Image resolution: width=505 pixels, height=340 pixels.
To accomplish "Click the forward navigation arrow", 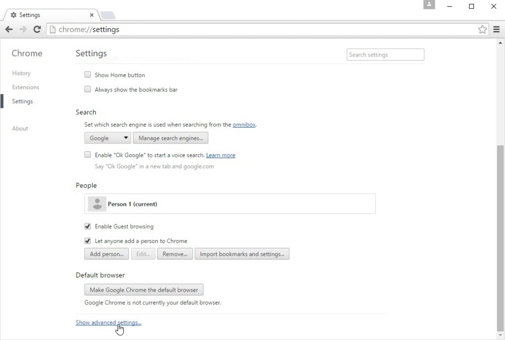I will 23,30.
